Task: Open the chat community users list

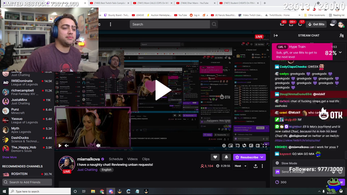Action: point(342,35)
